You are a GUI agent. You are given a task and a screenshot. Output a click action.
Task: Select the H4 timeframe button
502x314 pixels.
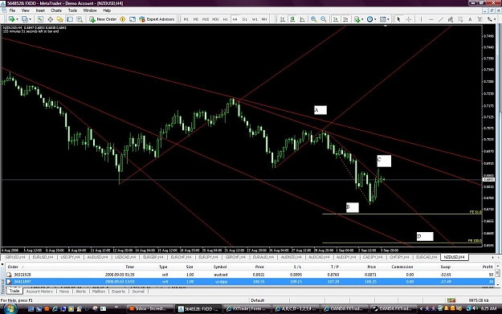(x=235, y=19)
